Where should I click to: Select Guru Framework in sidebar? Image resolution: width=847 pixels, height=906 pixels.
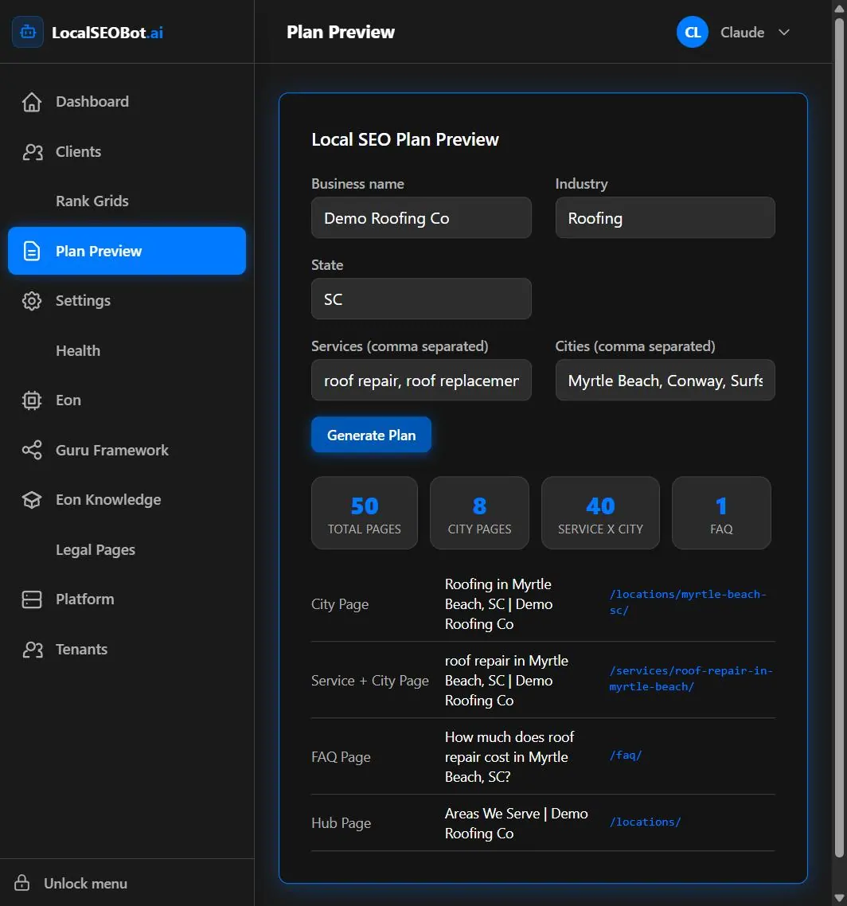tap(127, 450)
